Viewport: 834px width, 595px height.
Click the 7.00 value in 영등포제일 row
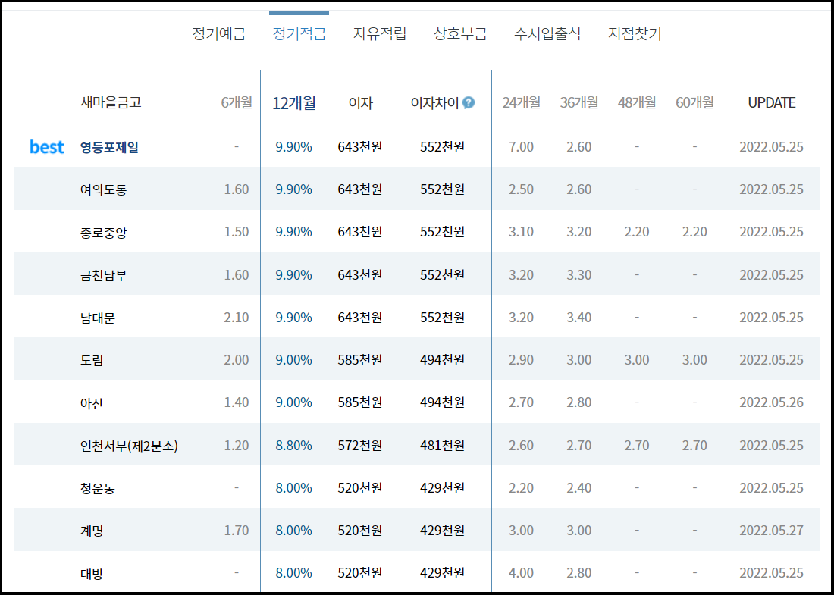[522, 147]
